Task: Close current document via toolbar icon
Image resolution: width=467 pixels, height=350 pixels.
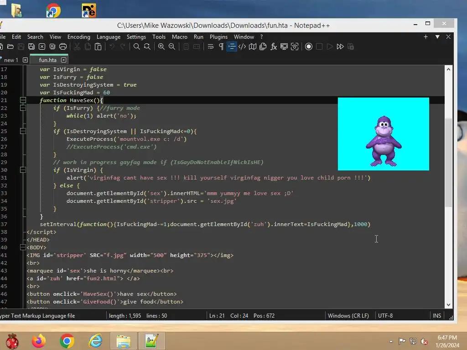Action: 42,46
